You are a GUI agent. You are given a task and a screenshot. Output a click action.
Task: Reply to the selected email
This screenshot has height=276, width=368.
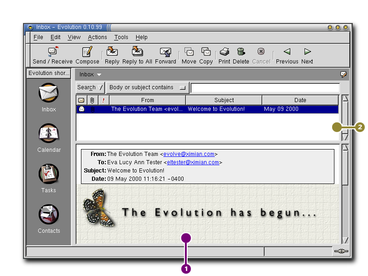point(112,52)
